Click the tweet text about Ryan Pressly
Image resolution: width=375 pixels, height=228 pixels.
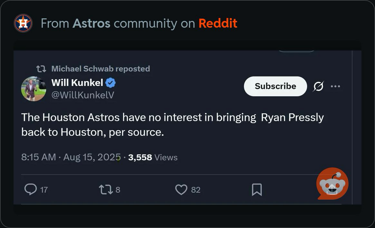pos(172,124)
